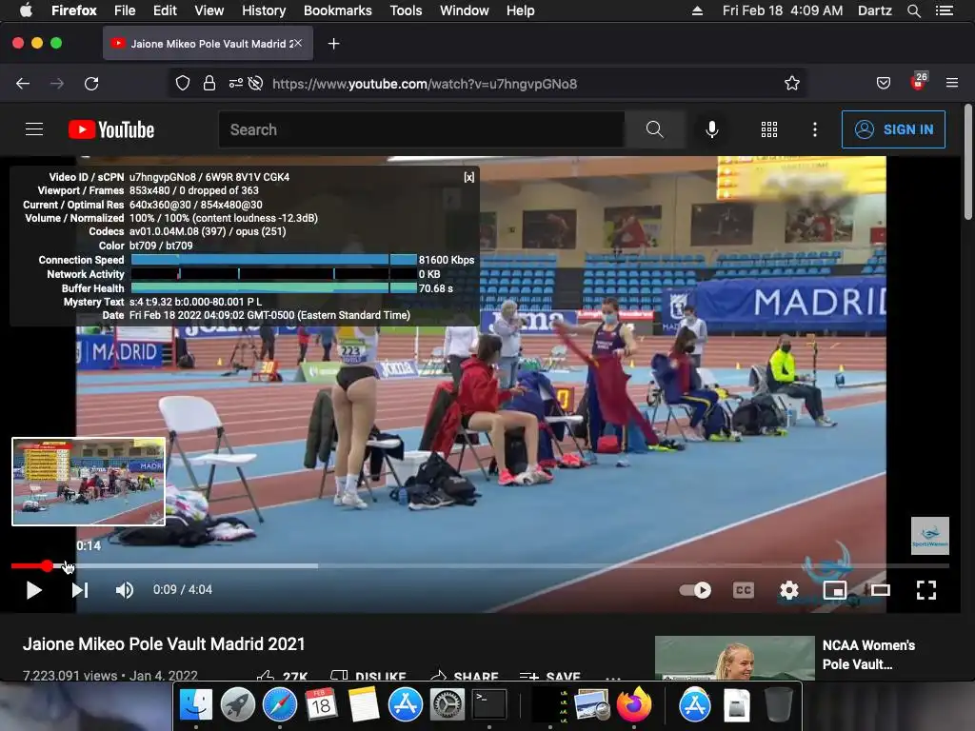Click the seek preview thumbnail
This screenshot has height=731, width=975.
[x=89, y=481]
